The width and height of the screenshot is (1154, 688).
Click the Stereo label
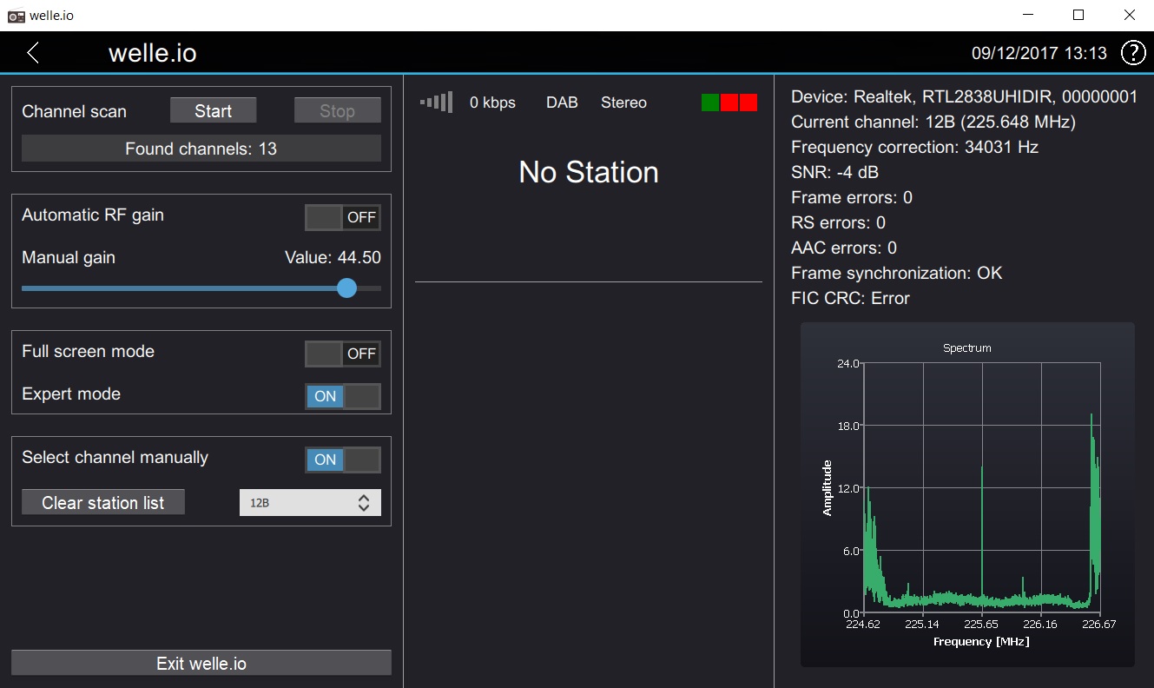(623, 103)
